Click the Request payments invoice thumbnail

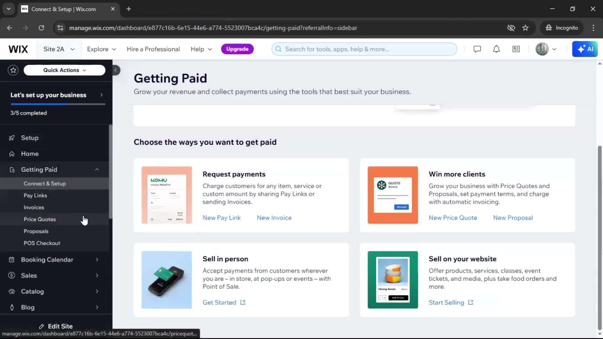[x=167, y=195]
